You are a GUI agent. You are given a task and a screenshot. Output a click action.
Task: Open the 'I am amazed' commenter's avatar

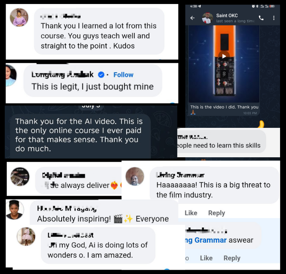pos(26,236)
